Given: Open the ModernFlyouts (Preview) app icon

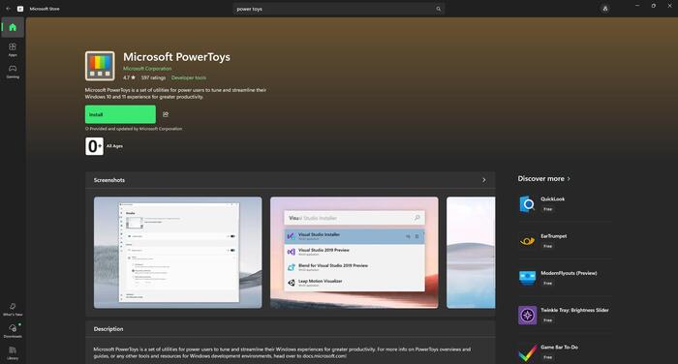Looking at the screenshot, I should point(527,278).
